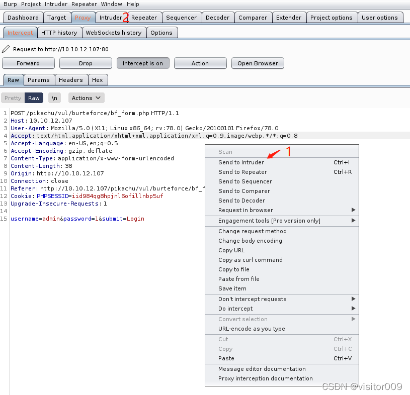Choose Send to Decoder
The width and height of the screenshot is (410, 395).
282,201
